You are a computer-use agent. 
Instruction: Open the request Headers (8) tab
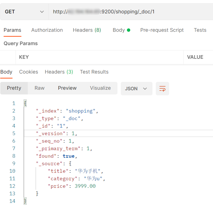[x=87, y=30]
